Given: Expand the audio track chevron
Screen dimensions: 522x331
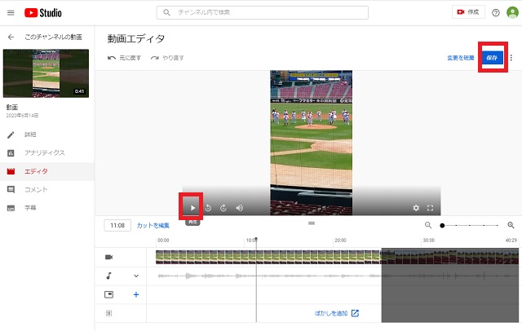Looking at the screenshot, I should (136, 276).
